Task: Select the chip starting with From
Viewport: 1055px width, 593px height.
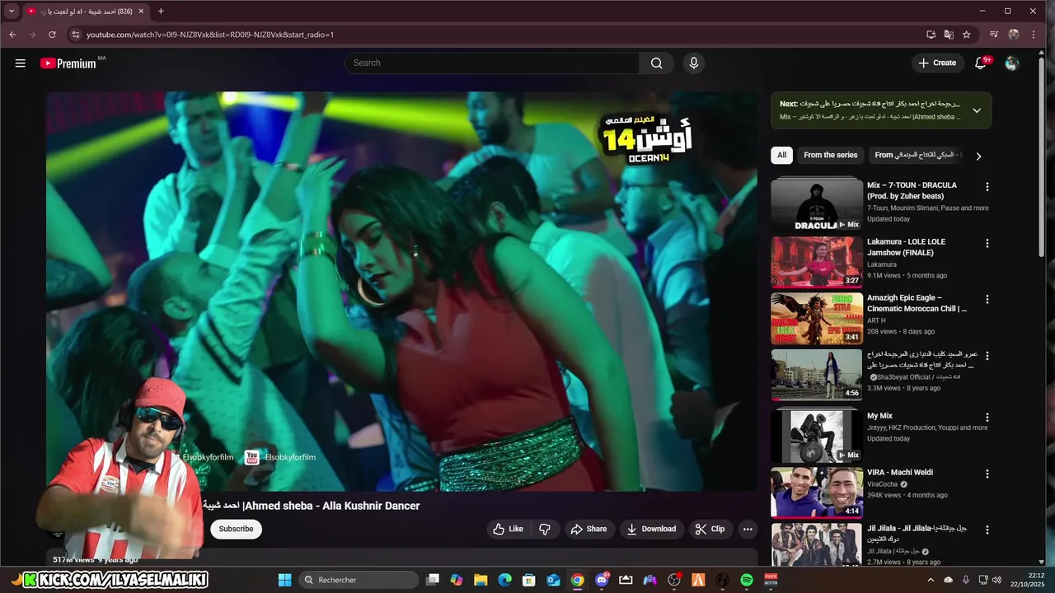Action: point(918,155)
